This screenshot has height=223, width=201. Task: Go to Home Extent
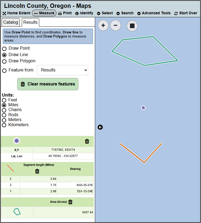[x=16, y=13]
